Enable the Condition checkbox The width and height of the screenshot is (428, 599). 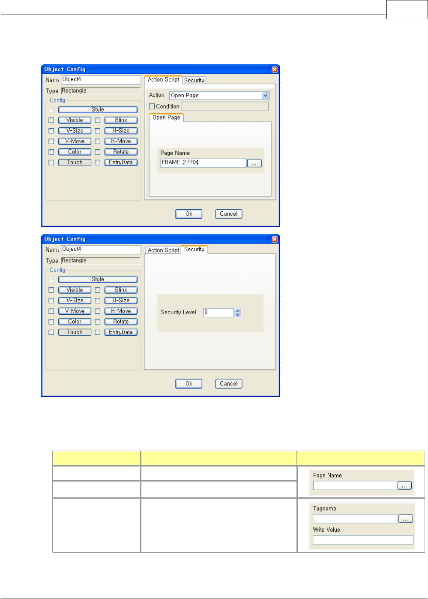point(152,106)
